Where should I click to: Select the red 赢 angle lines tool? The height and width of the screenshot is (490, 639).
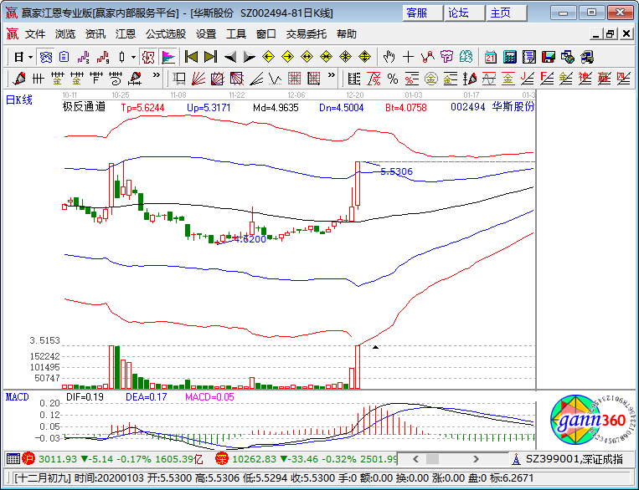[x=604, y=78]
